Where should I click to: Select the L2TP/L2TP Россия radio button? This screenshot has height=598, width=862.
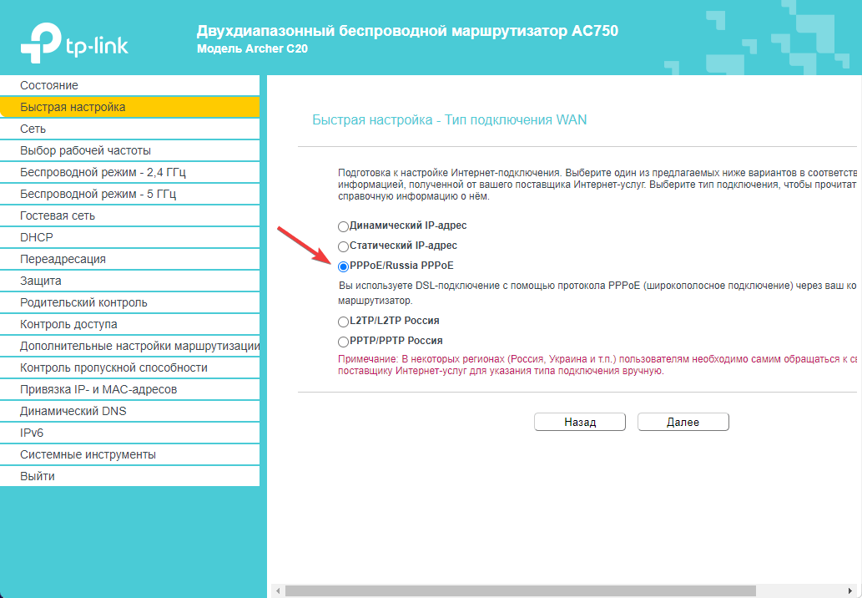(x=343, y=322)
